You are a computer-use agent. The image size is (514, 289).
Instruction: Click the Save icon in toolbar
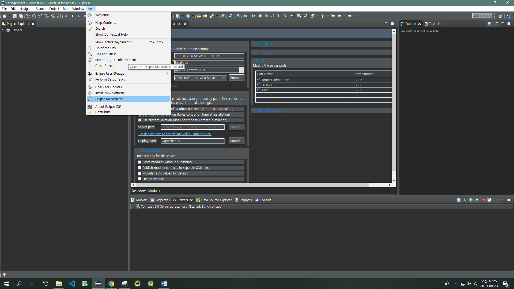(x=14, y=16)
